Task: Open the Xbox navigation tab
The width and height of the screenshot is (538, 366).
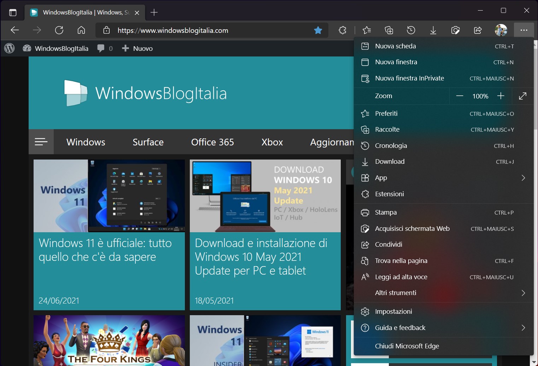Action: 272,142
